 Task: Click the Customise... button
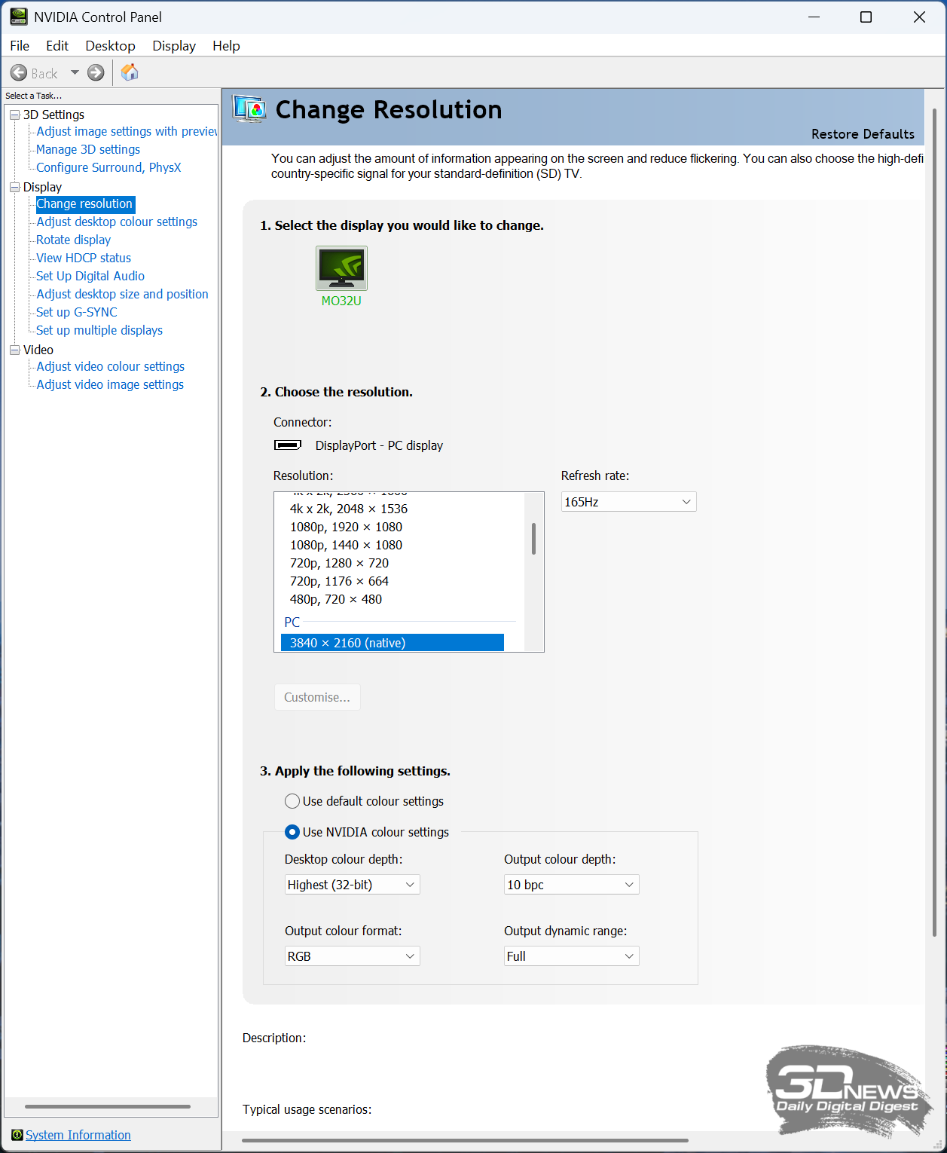tap(317, 697)
